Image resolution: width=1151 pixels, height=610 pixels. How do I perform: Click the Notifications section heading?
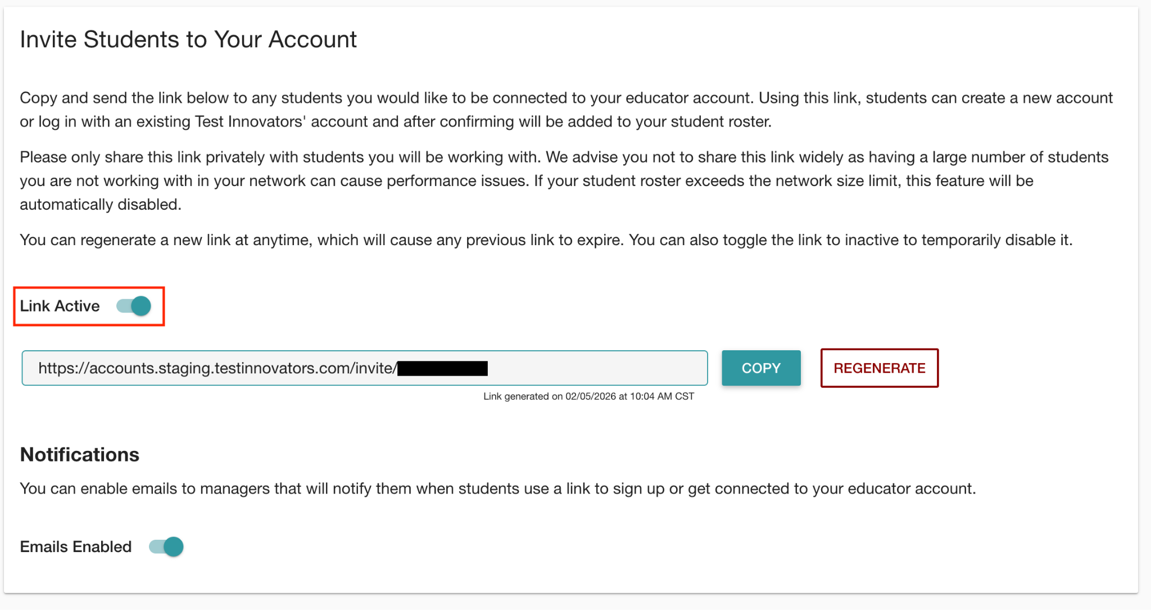(80, 454)
